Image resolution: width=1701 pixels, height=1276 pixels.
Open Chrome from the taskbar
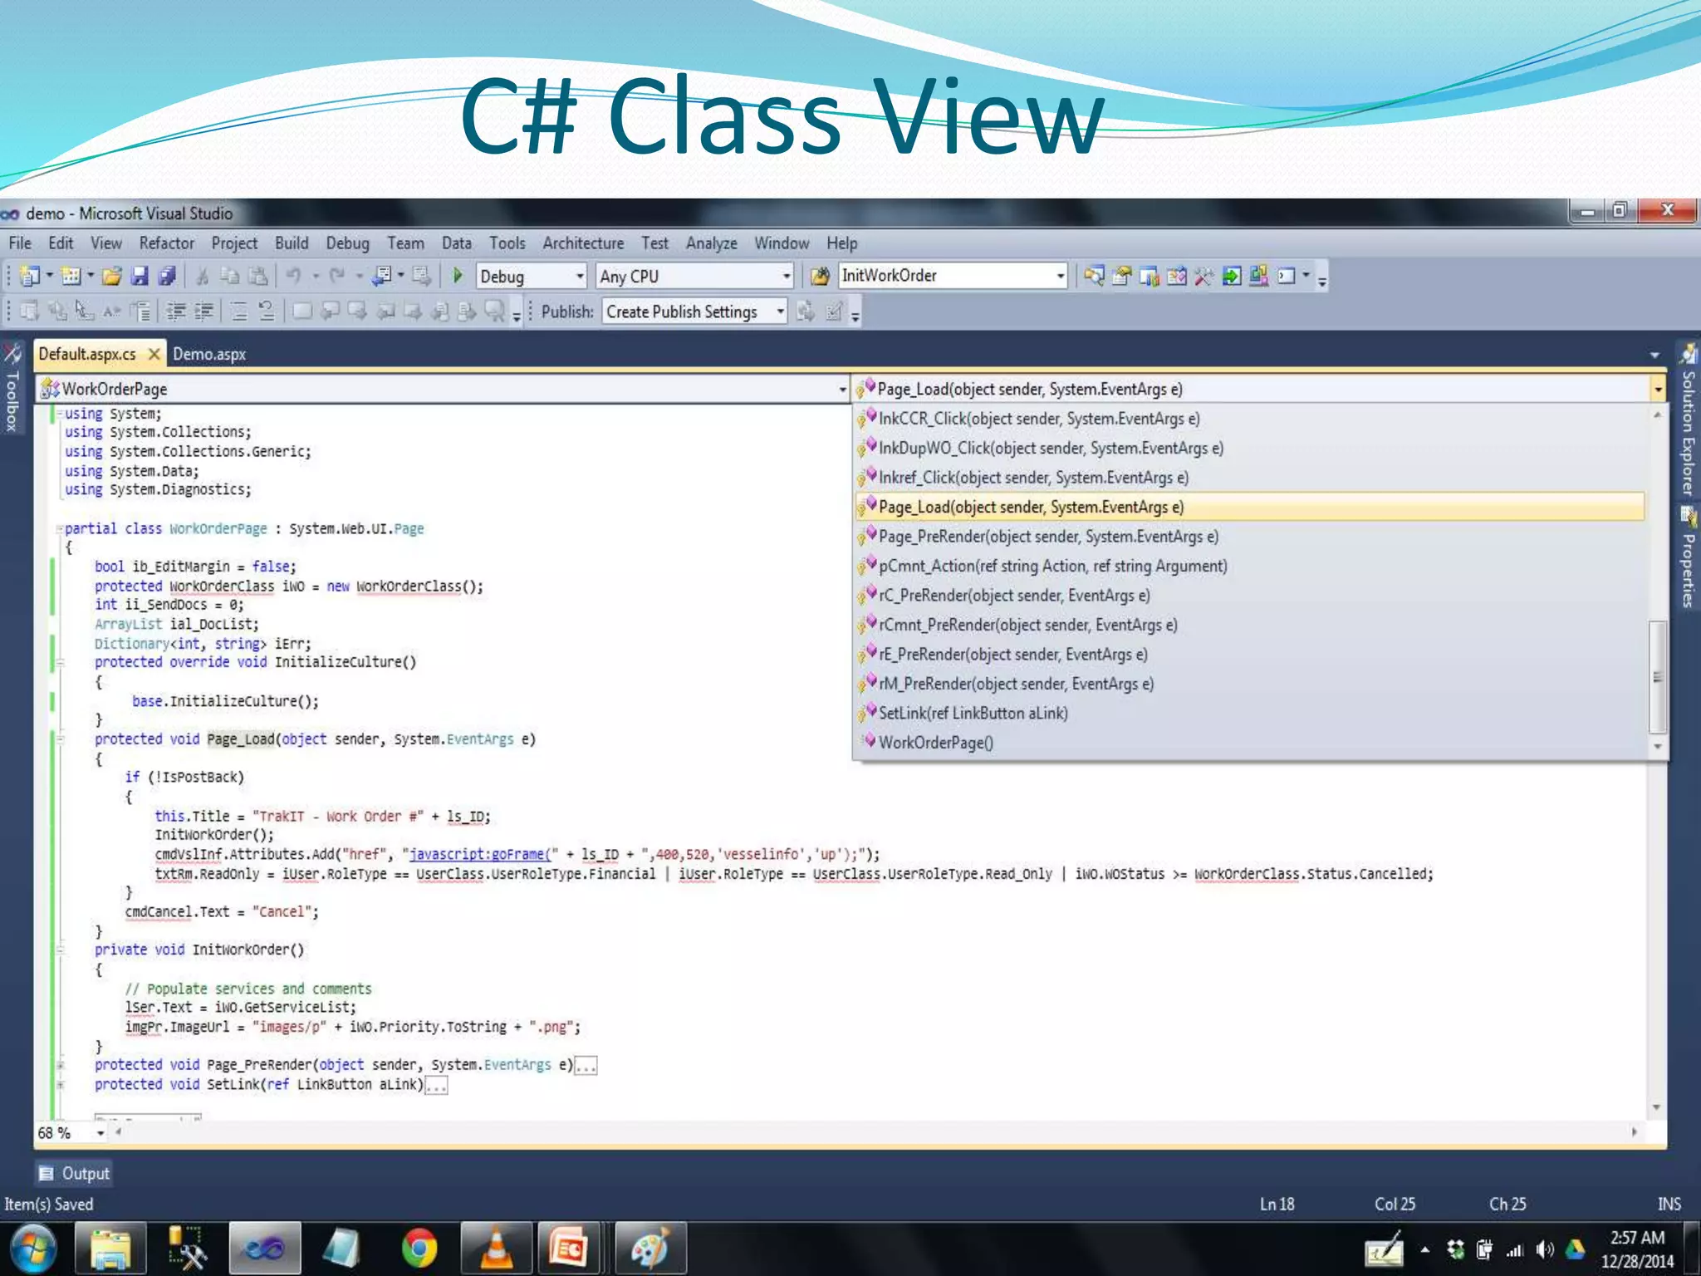419,1248
